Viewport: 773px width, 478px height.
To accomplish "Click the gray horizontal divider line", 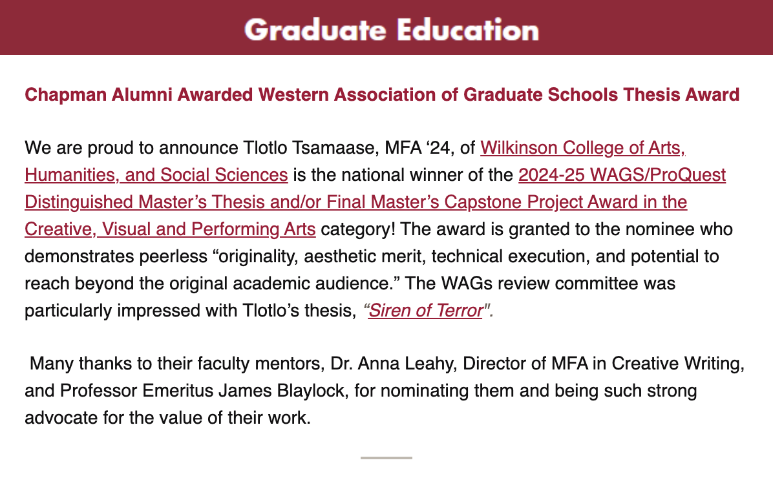I will tap(386, 458).
